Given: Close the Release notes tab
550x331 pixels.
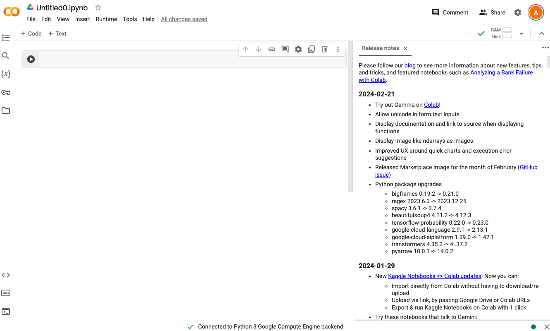Looking at the screenshot, I should click(405, 48).
